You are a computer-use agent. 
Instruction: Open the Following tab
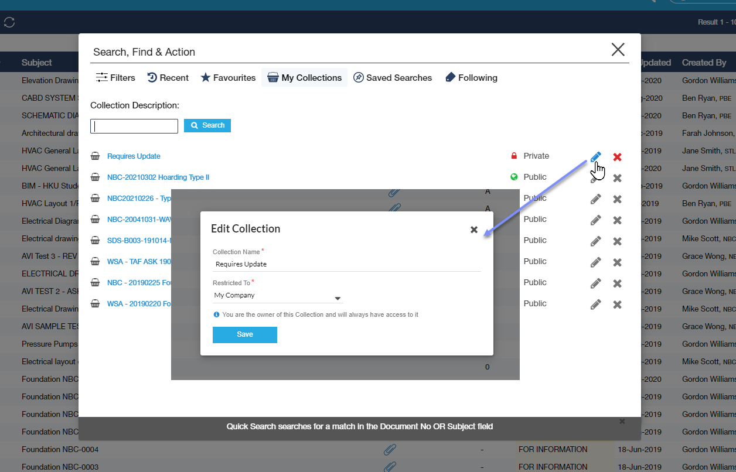[471, 78]
